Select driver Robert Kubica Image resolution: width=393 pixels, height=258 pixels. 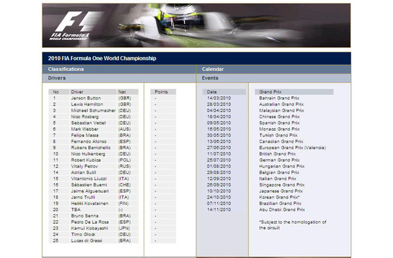click(x=86, y=160)
